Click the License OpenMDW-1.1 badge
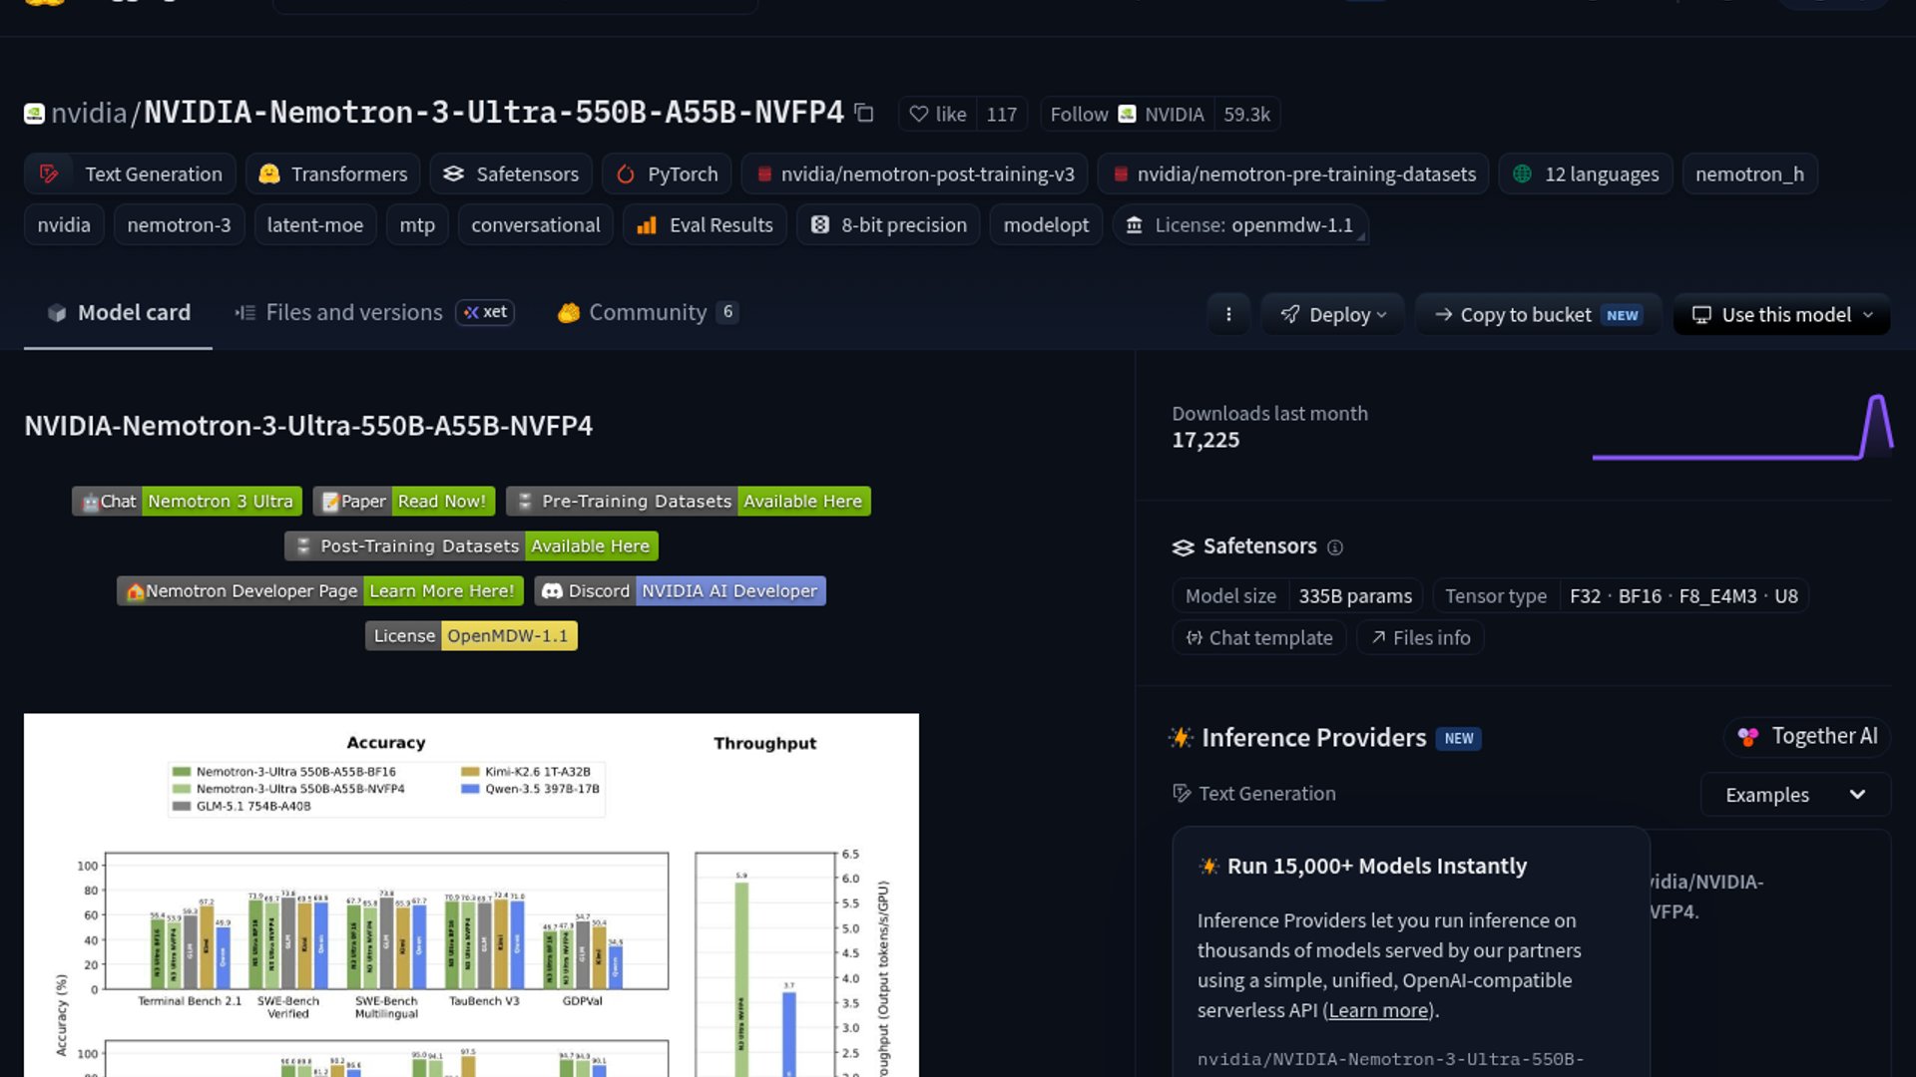The image size is (1916, 1077). click(471, 636)
